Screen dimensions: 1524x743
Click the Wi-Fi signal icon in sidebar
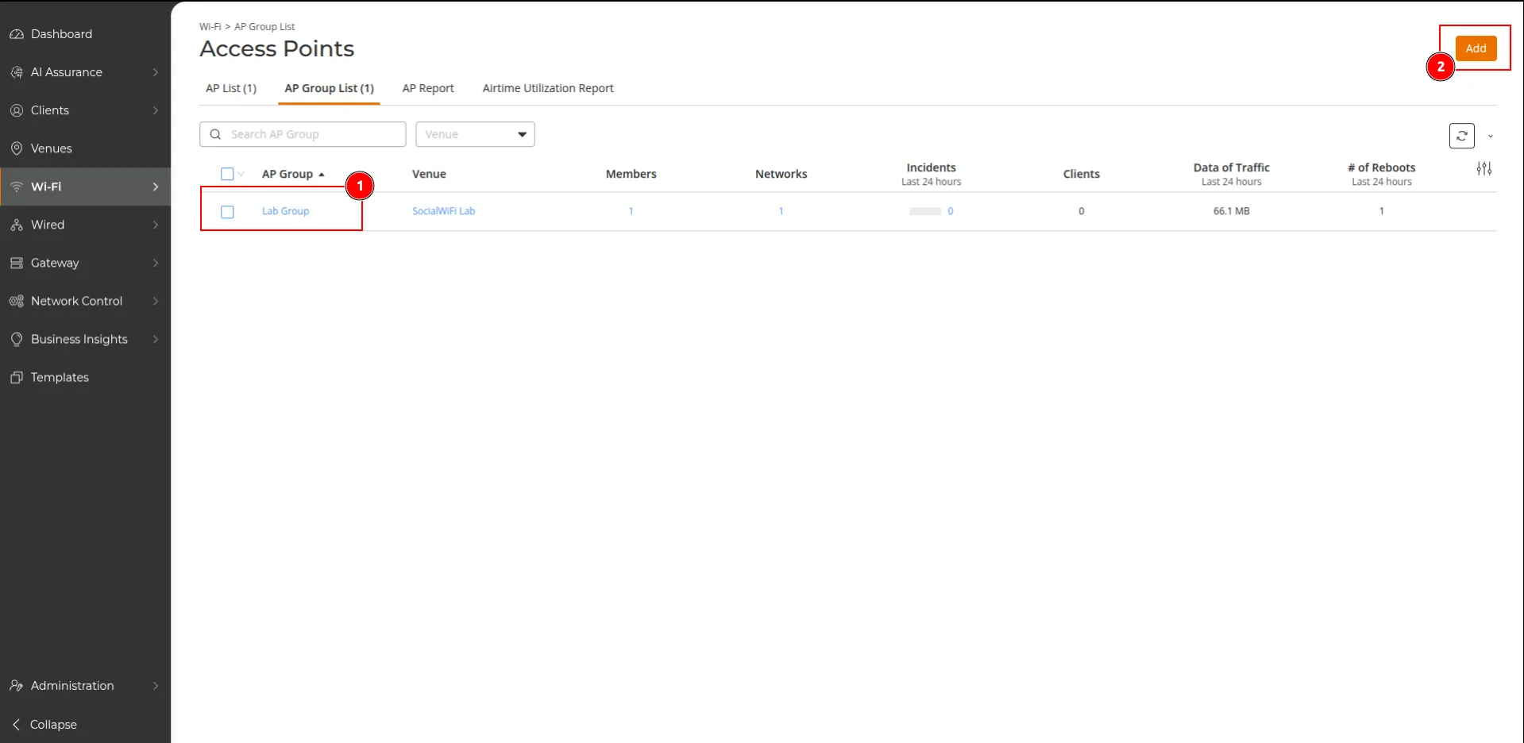pyautogui.click(x=17, y=187)
